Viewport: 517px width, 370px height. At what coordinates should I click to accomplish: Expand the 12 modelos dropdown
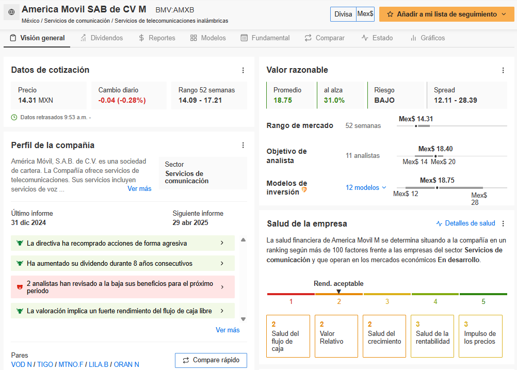[366, 188]
